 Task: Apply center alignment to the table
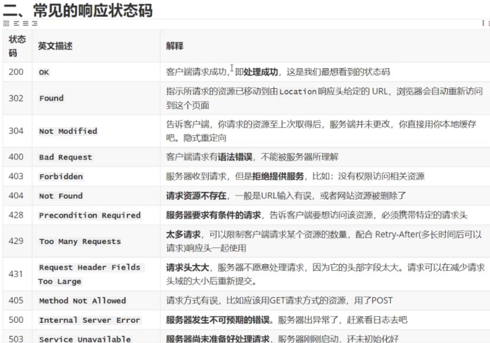pos(25,23)
